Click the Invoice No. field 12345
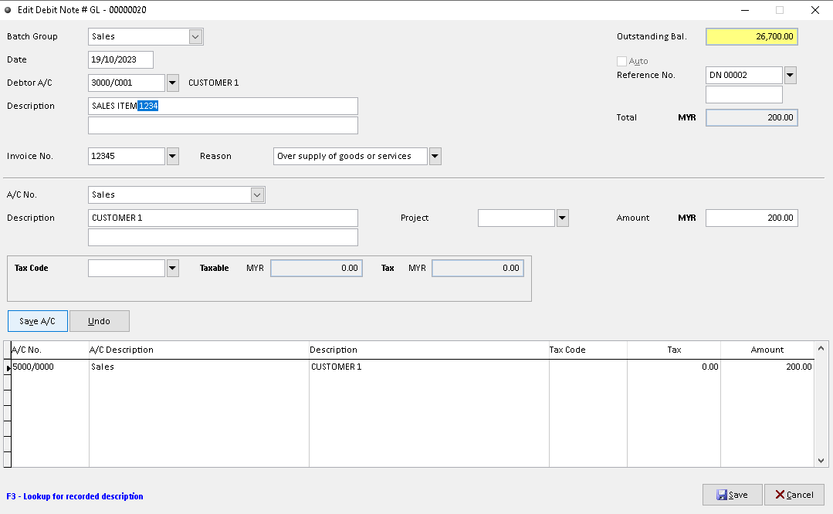The height and width of the screenshot is (514, 833). 127,156
